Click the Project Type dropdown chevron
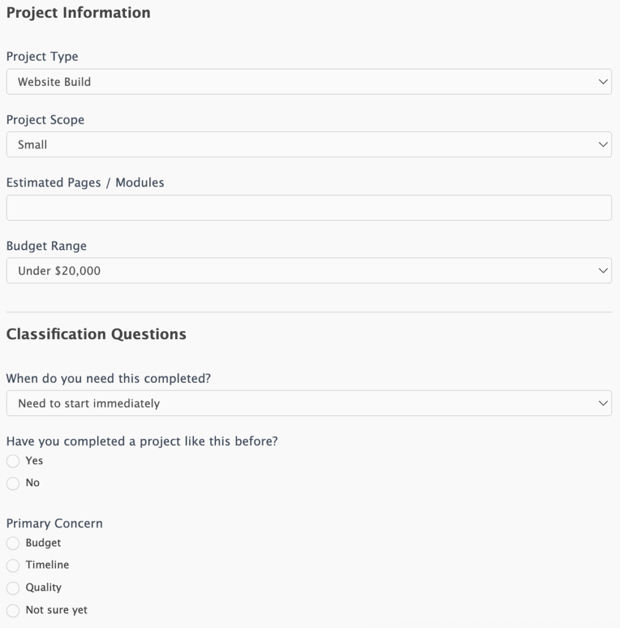The image size is (620, 628). [x=603, y=81]
